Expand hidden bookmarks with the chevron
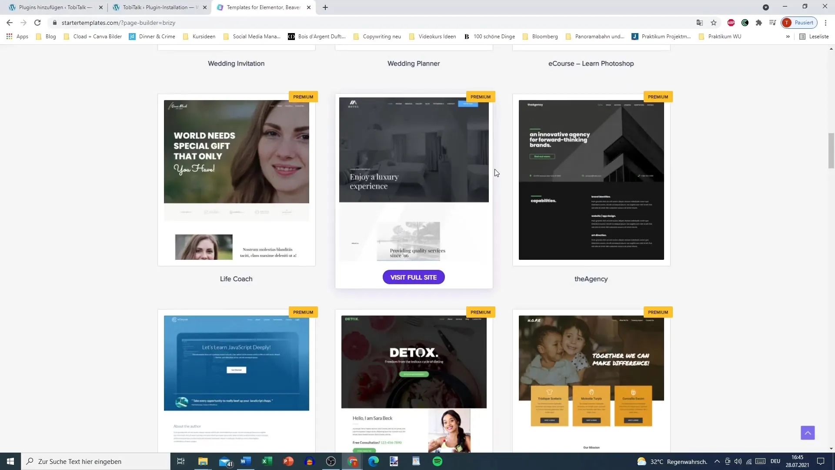The image size is (835, 470). click(x=788, y=37)
